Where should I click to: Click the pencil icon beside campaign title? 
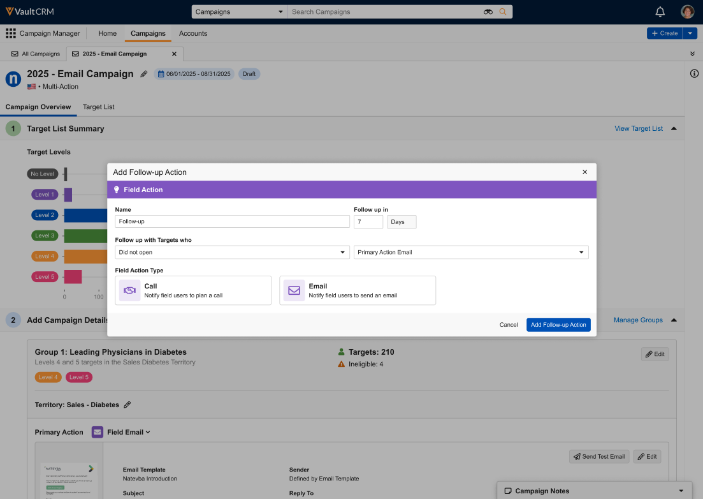144,74
